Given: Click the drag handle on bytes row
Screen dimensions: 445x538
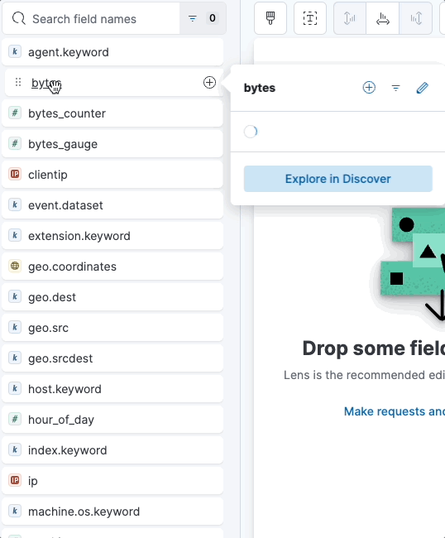Looking at the screenshot, I should [x=18, y=82].
